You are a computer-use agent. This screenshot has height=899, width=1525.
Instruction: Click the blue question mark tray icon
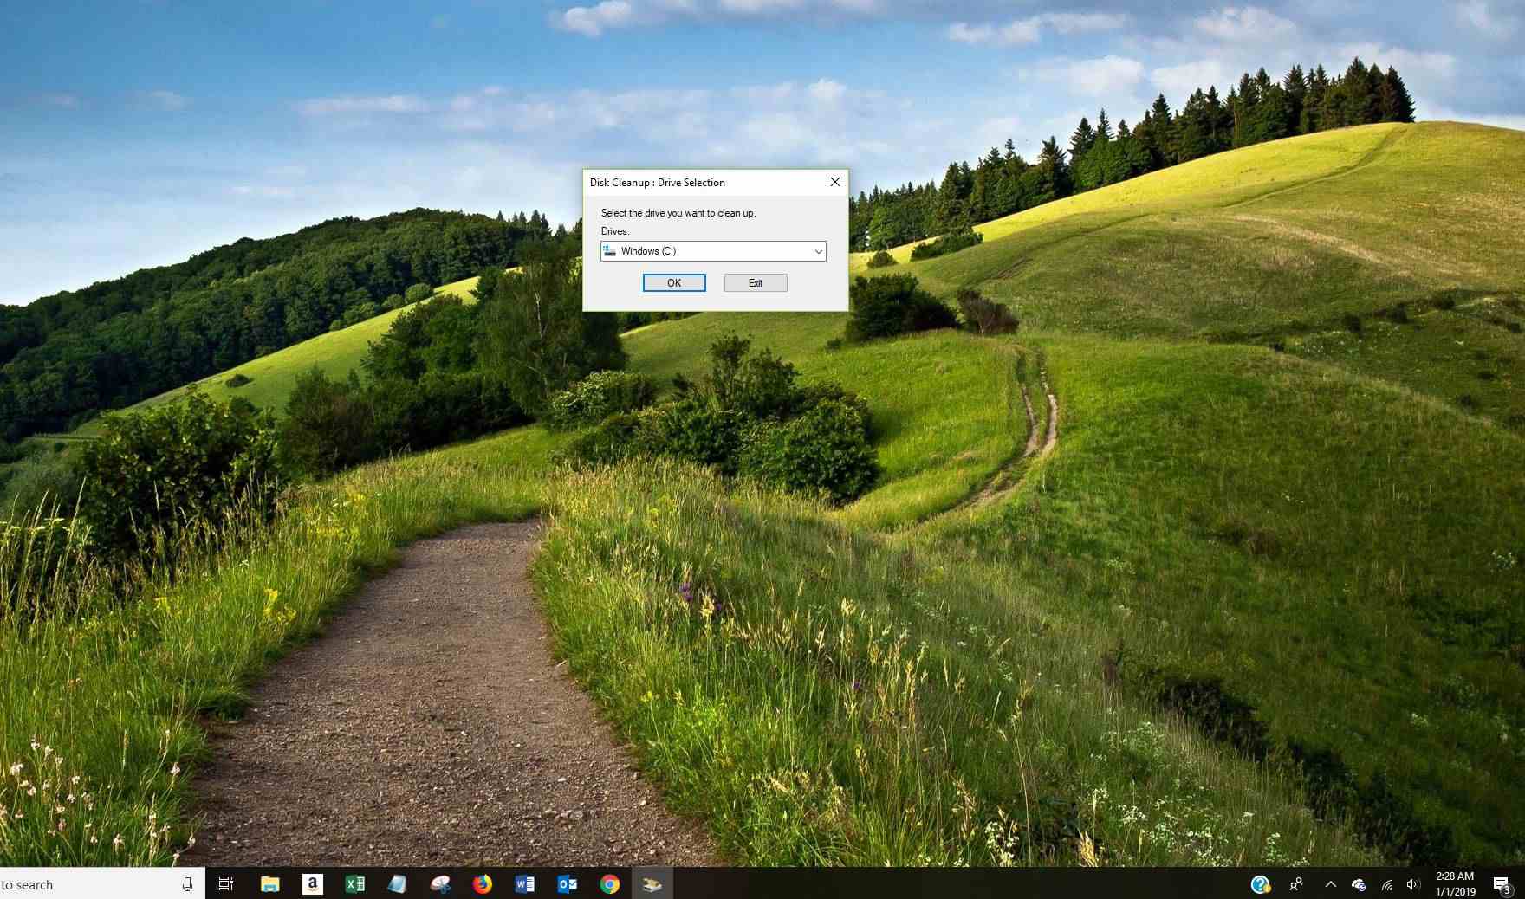click(x=1261, y=884)
